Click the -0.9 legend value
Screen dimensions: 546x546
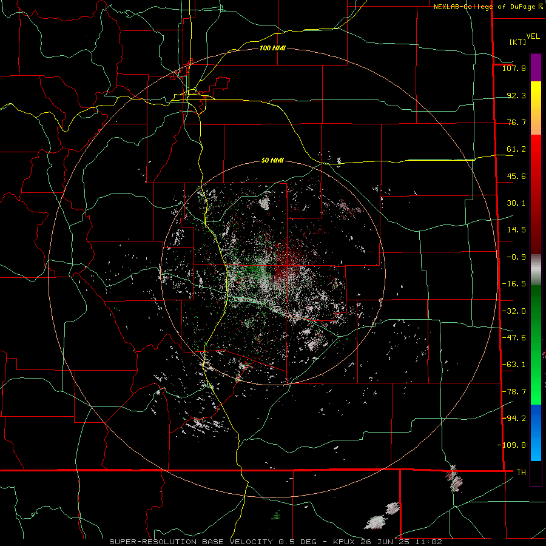(516, 257)
